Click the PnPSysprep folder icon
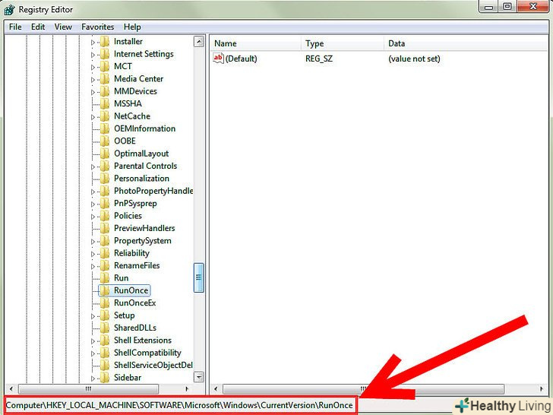The image size is (553, 415). [105, 203]
